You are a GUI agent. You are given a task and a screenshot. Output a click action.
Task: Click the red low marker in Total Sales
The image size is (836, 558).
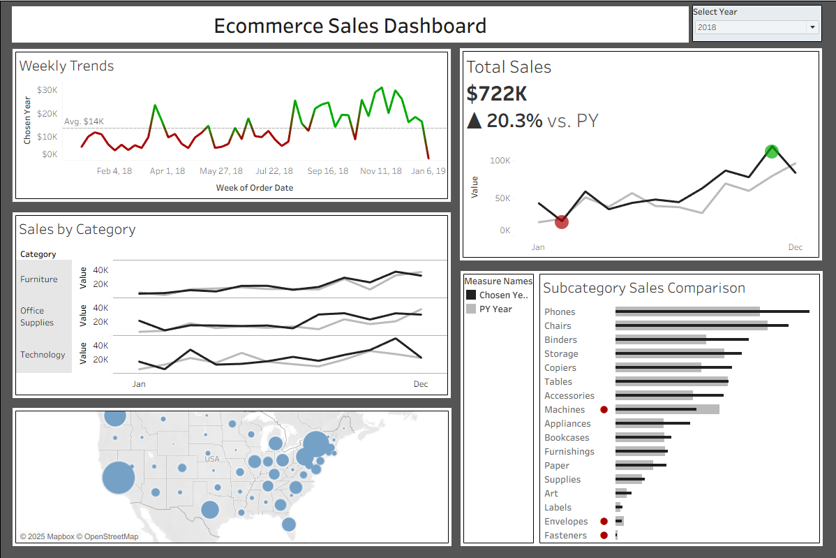[x=562, y=222]
